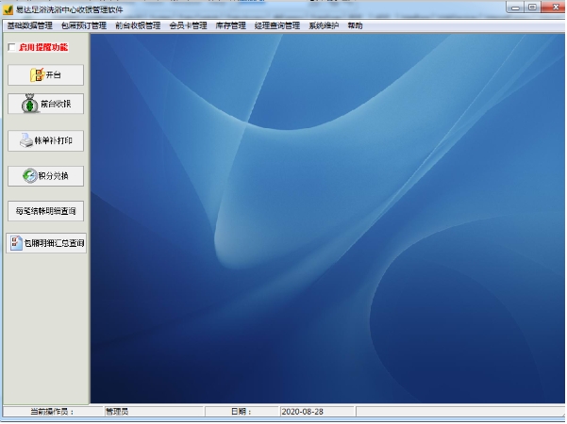Screen dimensions: 567x424
Task: Click the document icon on 包厢明细汇总查询
Action: (x=16, y=243)
